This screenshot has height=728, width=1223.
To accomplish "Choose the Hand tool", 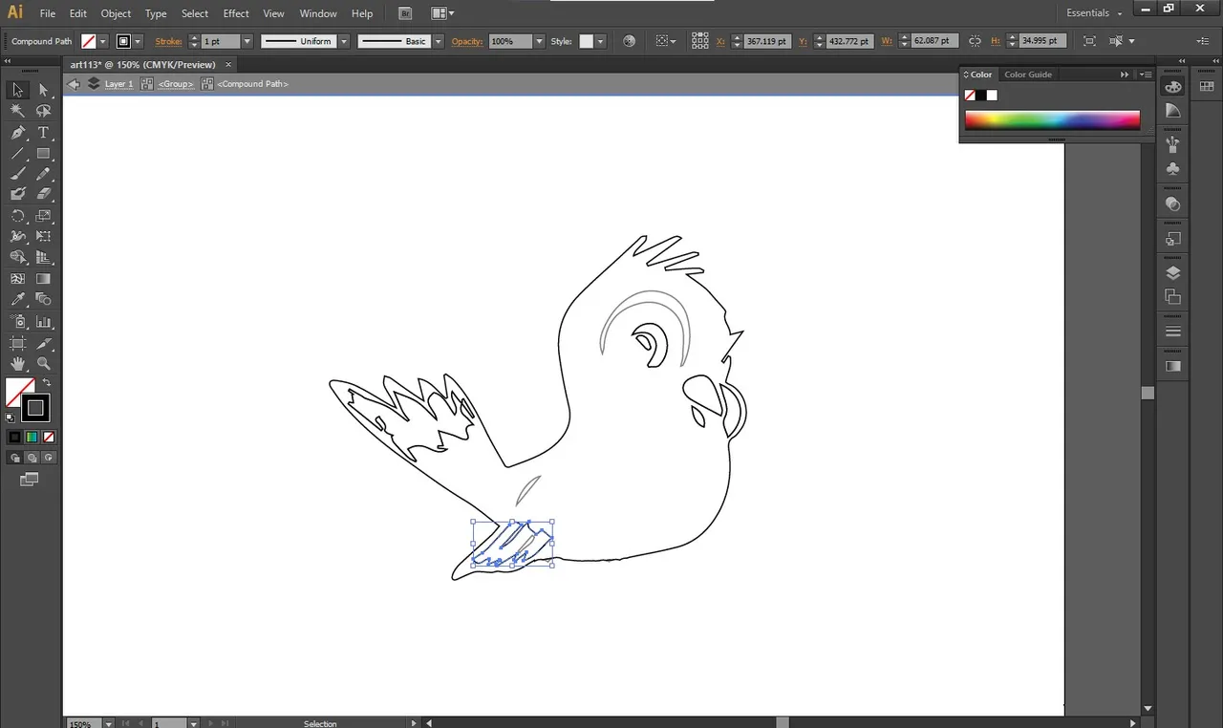I will click(x=17, y=364).
